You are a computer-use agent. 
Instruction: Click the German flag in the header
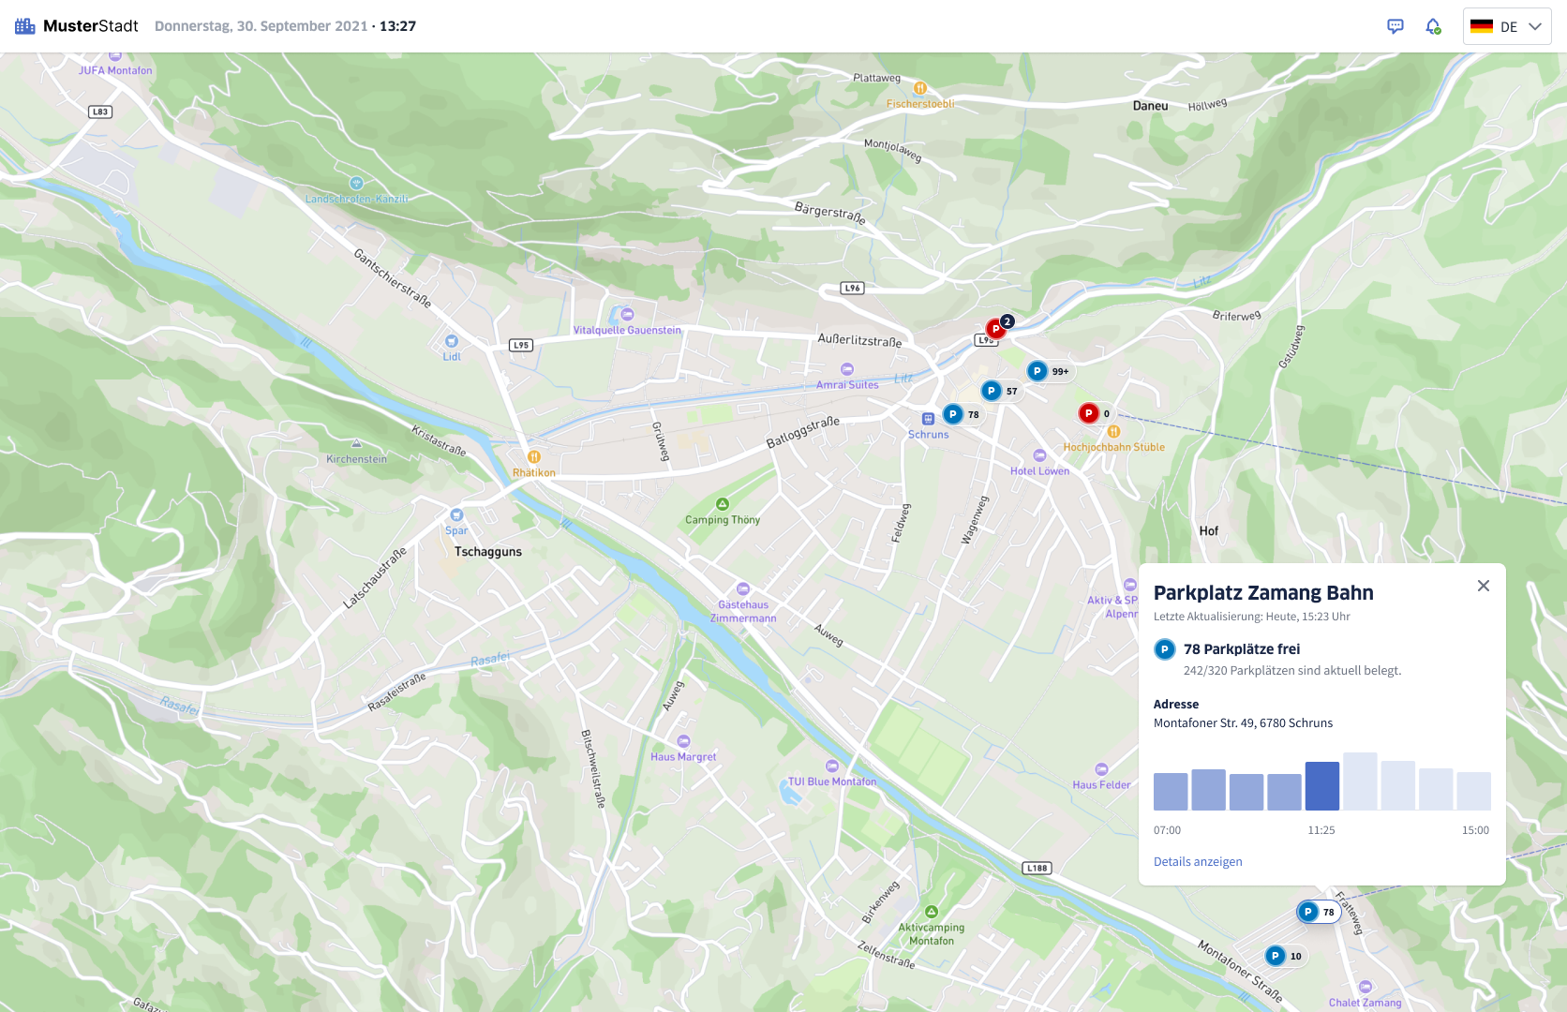point(1484,26)
